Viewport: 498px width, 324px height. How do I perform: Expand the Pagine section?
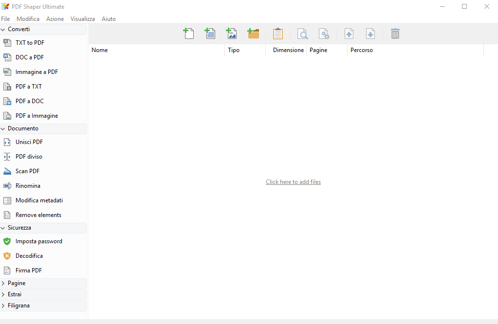click(x=3, y=283)
